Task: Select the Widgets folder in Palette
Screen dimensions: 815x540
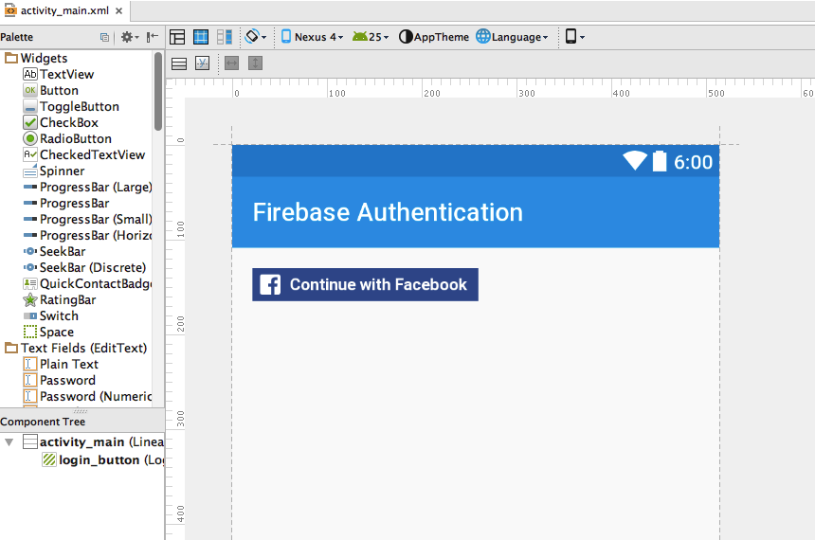Action: (x=36, y=58)
